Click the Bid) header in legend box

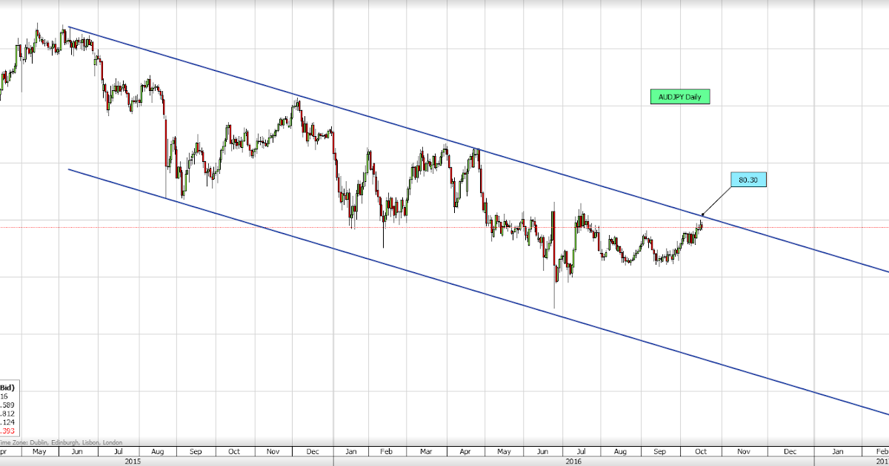[x=8, y=387]
